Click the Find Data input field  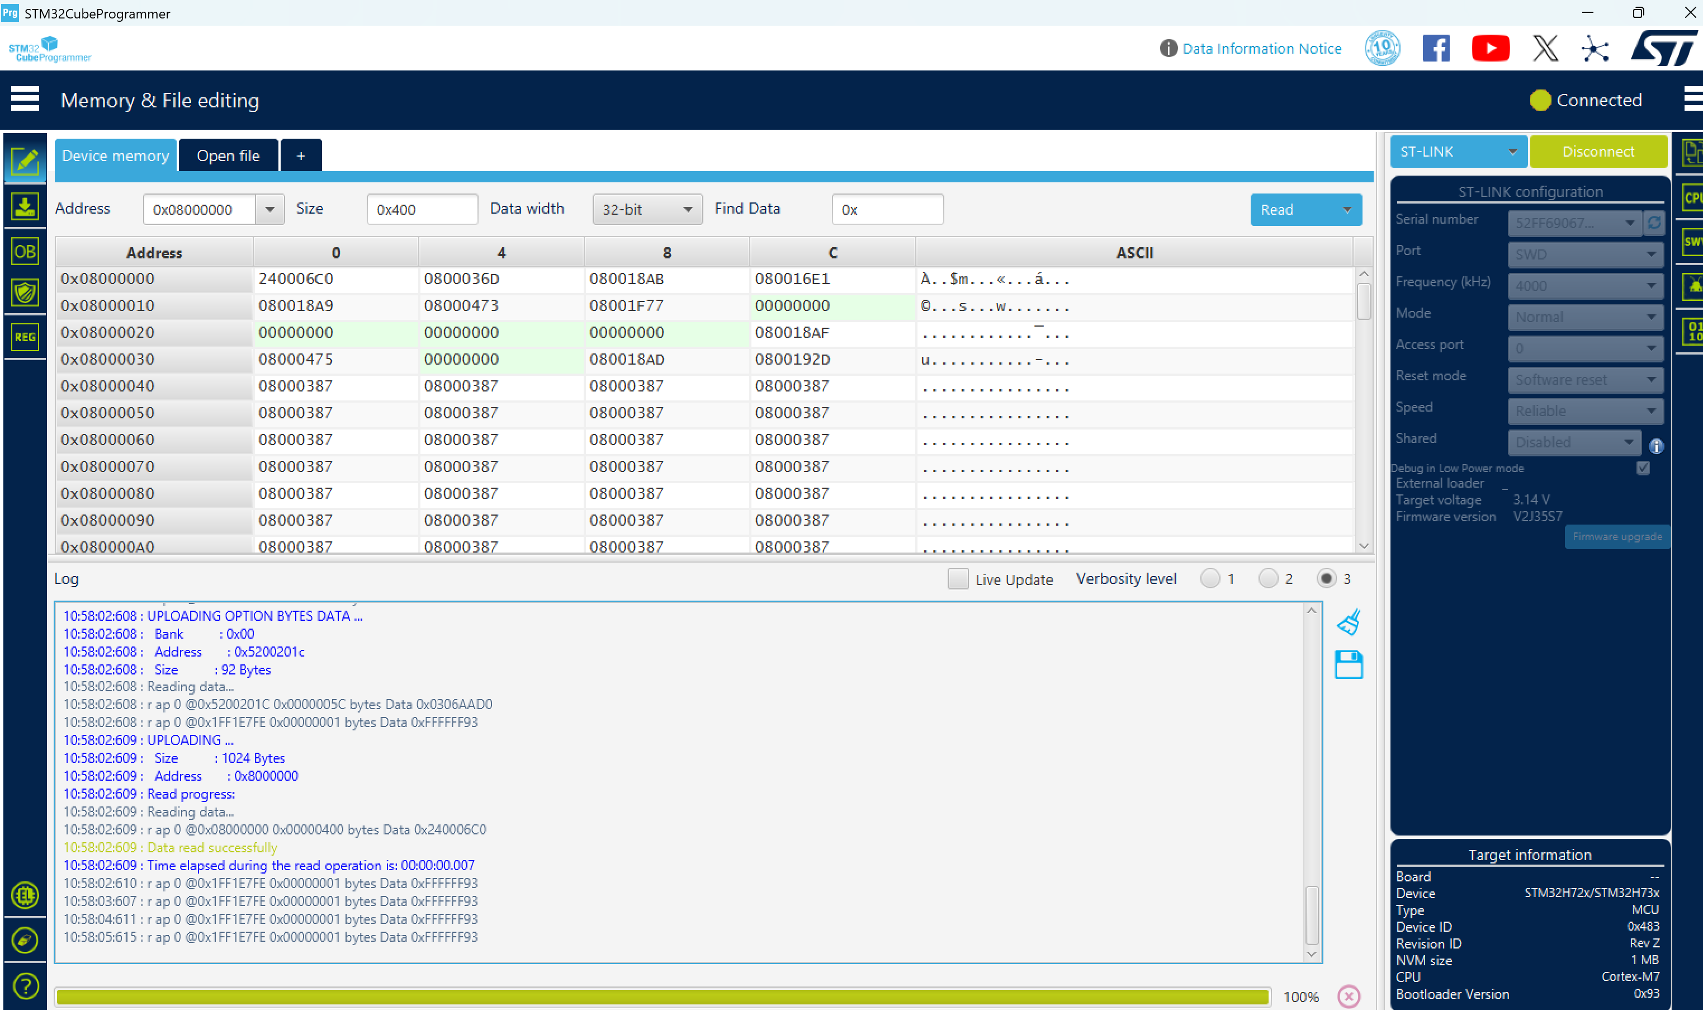887,210
